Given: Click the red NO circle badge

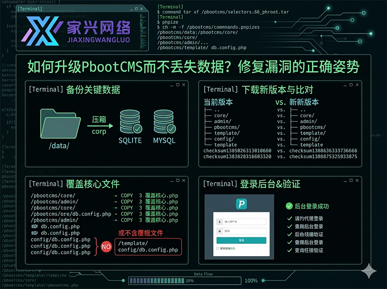Looking at the screenshot, I should [106, 246].
